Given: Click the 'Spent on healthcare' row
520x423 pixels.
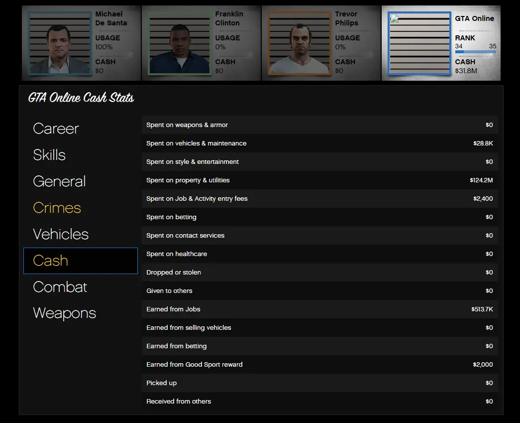Looking at the screenshot, I should coord(319,254).
